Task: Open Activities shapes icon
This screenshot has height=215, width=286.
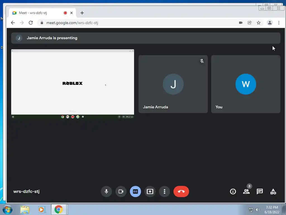Action: [273, 191]
